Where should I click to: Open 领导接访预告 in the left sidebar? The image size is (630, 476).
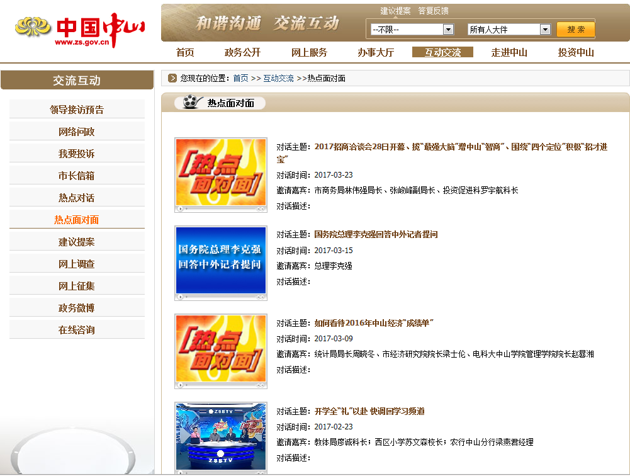[77, 110]
